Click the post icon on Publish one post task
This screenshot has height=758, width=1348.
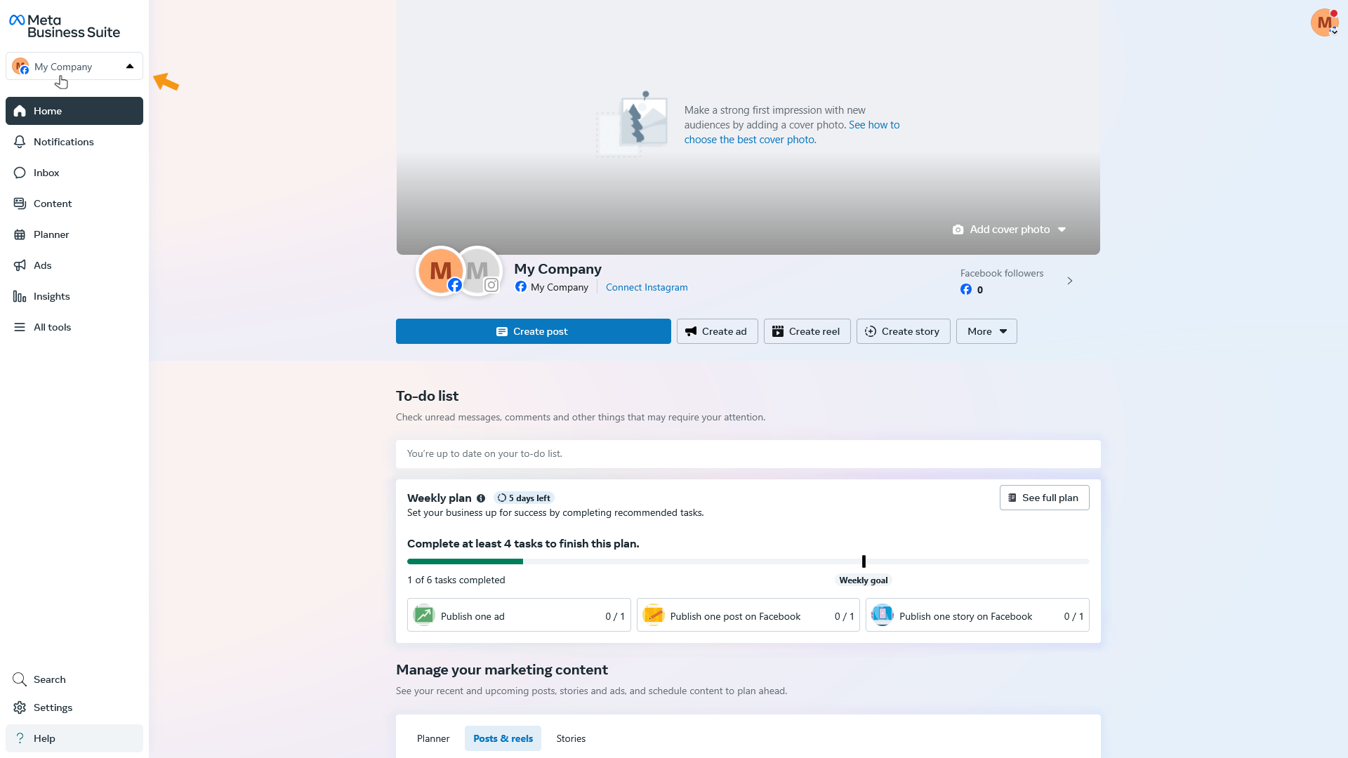pos(653,615)
